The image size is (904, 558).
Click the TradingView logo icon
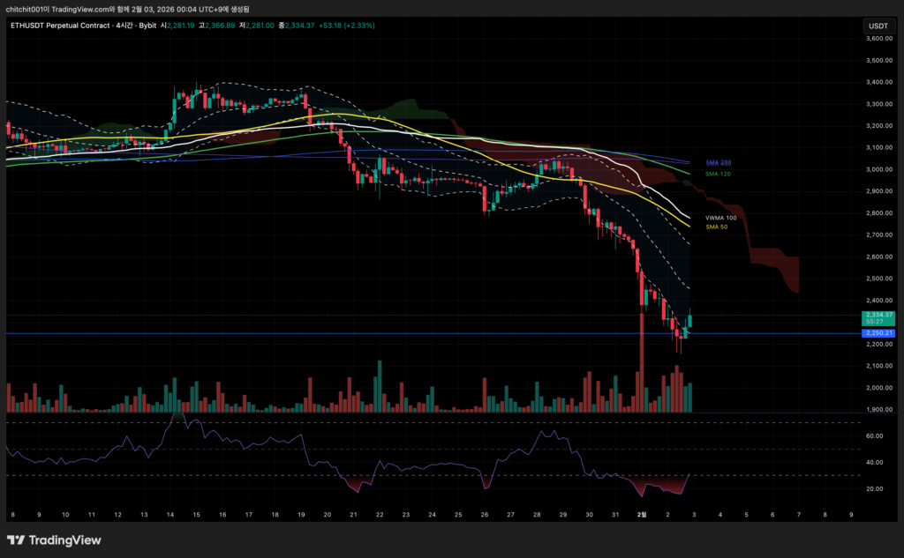15,540
